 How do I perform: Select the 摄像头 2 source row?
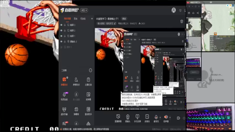(x=77, y=41)
